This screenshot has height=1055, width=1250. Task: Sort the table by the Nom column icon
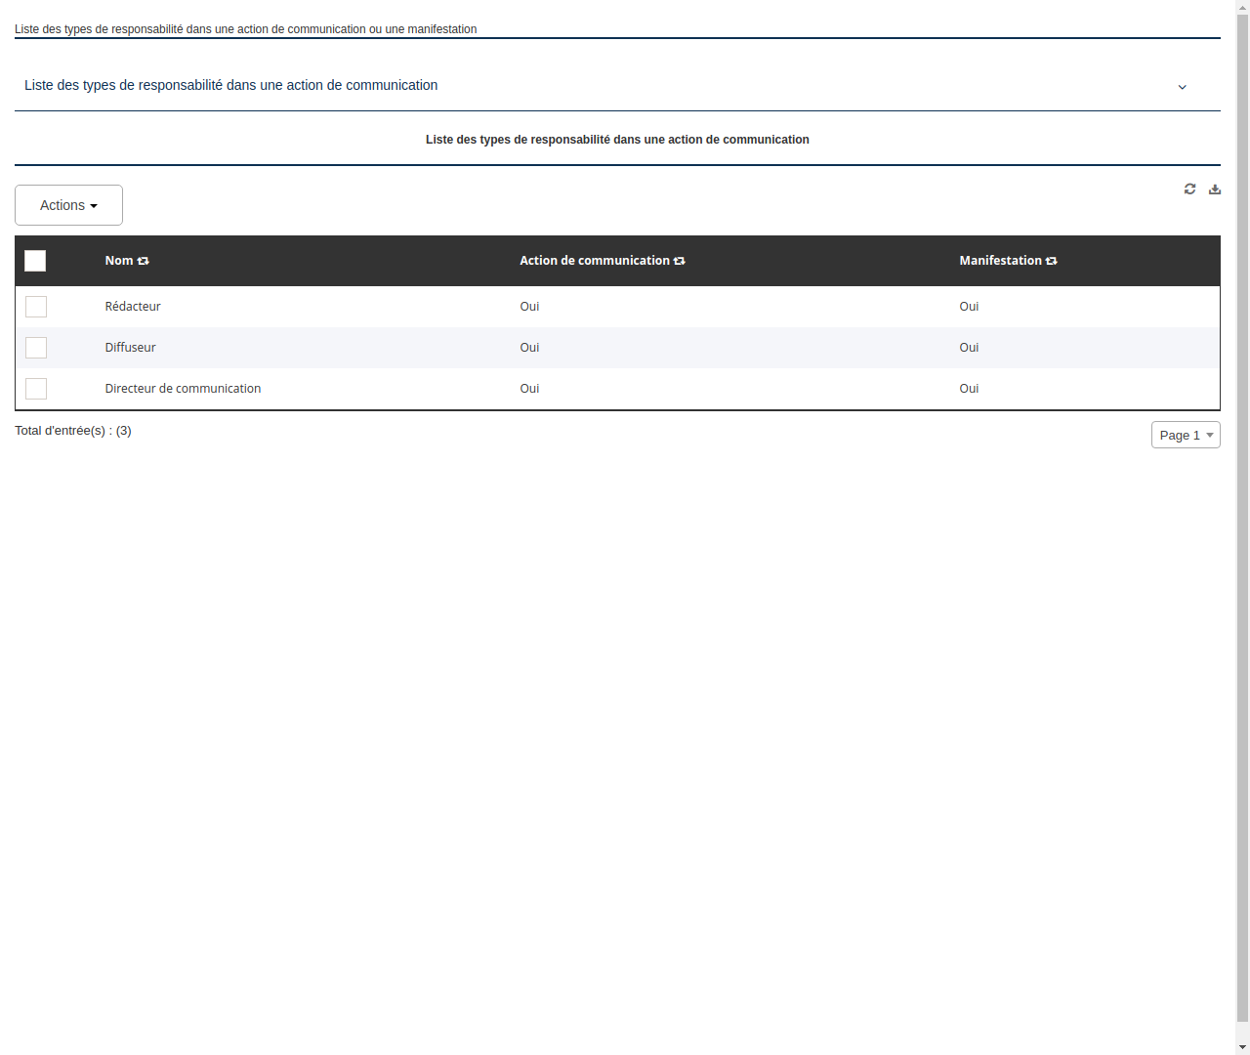144,261
